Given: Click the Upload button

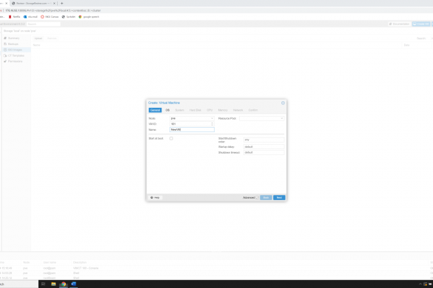Looking at the screenshot, I should click(38, 38).
